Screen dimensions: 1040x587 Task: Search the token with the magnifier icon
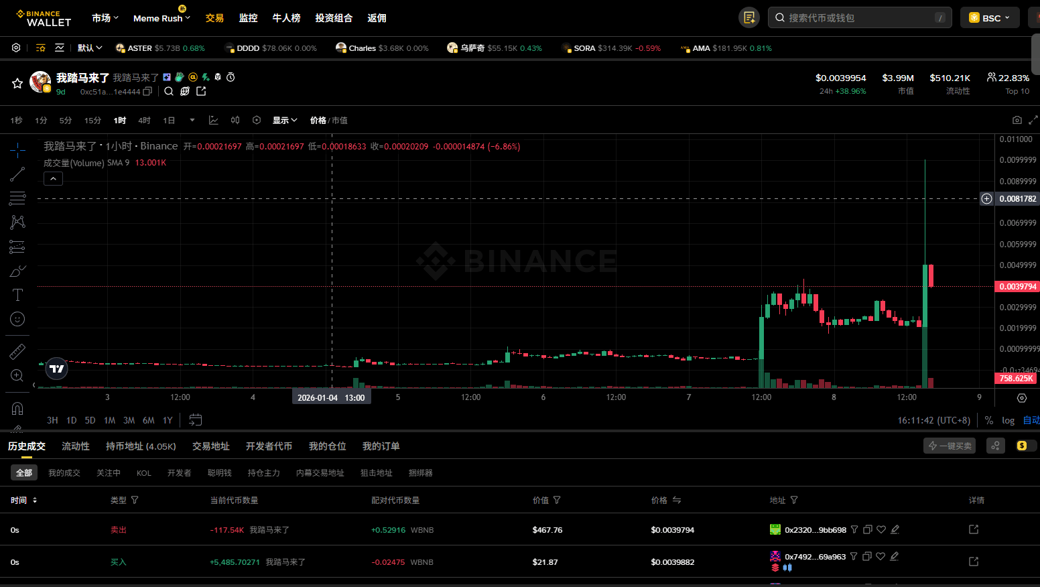pyautogui.click(x=169, y=91)
